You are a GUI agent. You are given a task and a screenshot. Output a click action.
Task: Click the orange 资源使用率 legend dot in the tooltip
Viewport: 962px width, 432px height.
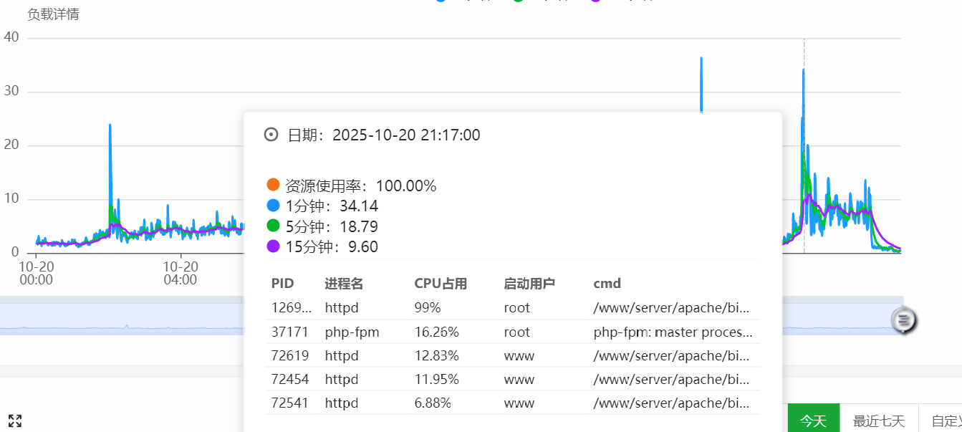point(274,185)
